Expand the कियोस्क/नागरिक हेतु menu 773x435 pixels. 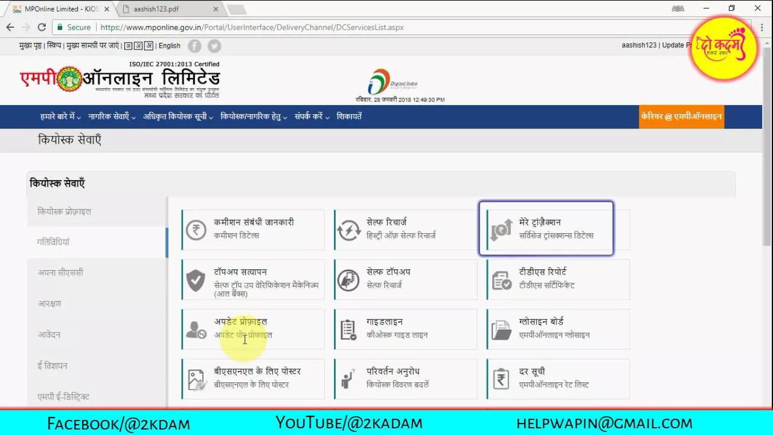pyautogui.click(x=254, y=117)
